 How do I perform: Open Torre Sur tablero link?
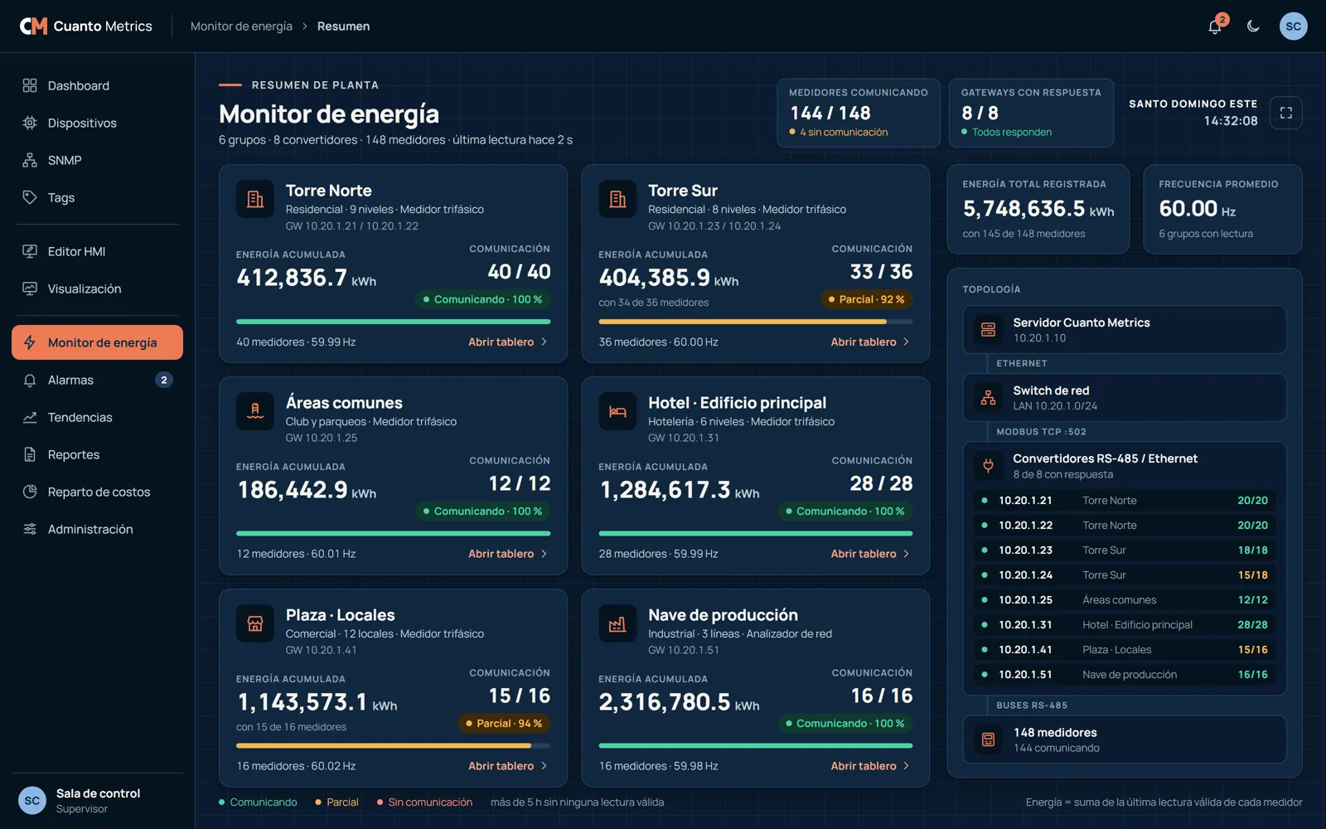click(870, 342)
